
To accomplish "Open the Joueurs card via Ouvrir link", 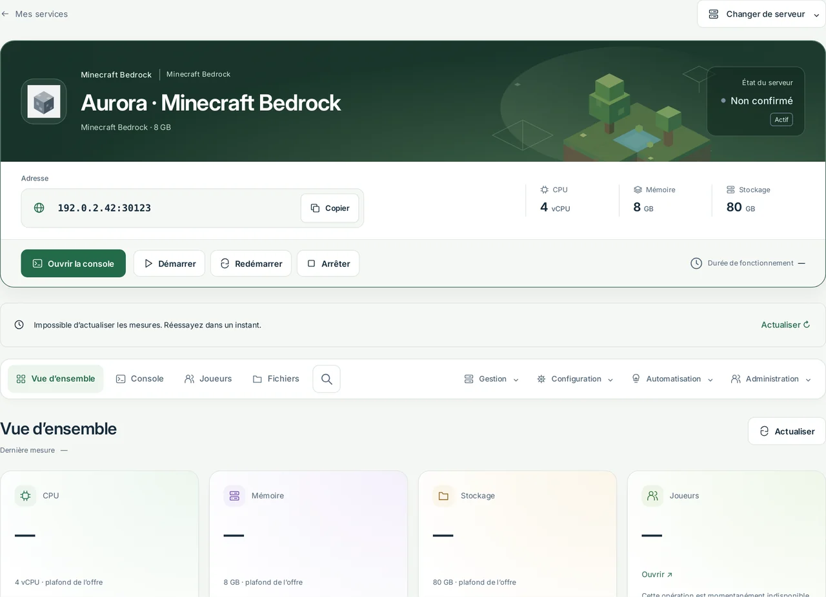I will [657, 574].
